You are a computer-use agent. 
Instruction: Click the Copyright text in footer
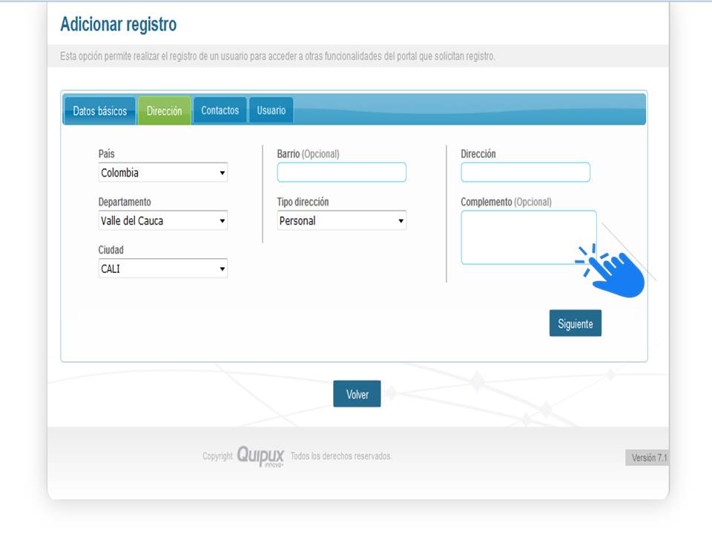click(x=217, y=456)
